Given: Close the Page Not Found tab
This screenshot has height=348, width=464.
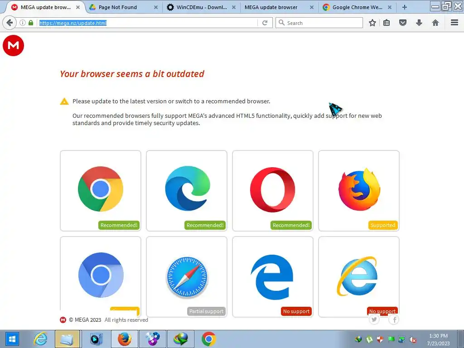Looking at the screenshot, I should pyautogui.click(x=156, y=7).
